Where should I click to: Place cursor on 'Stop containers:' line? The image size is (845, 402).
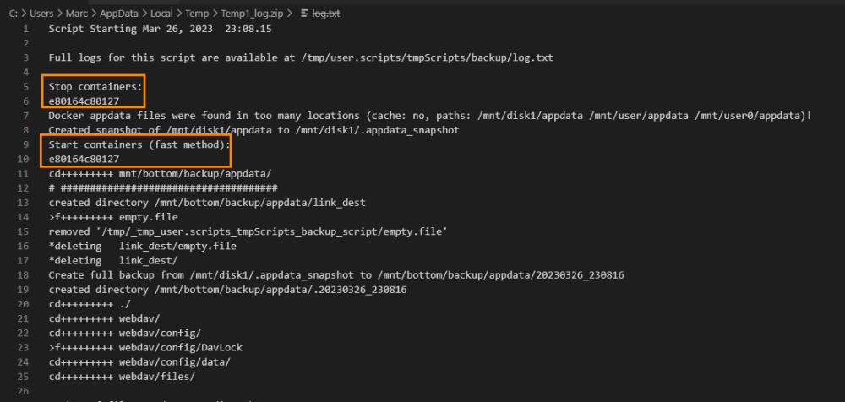coord(95,86)
